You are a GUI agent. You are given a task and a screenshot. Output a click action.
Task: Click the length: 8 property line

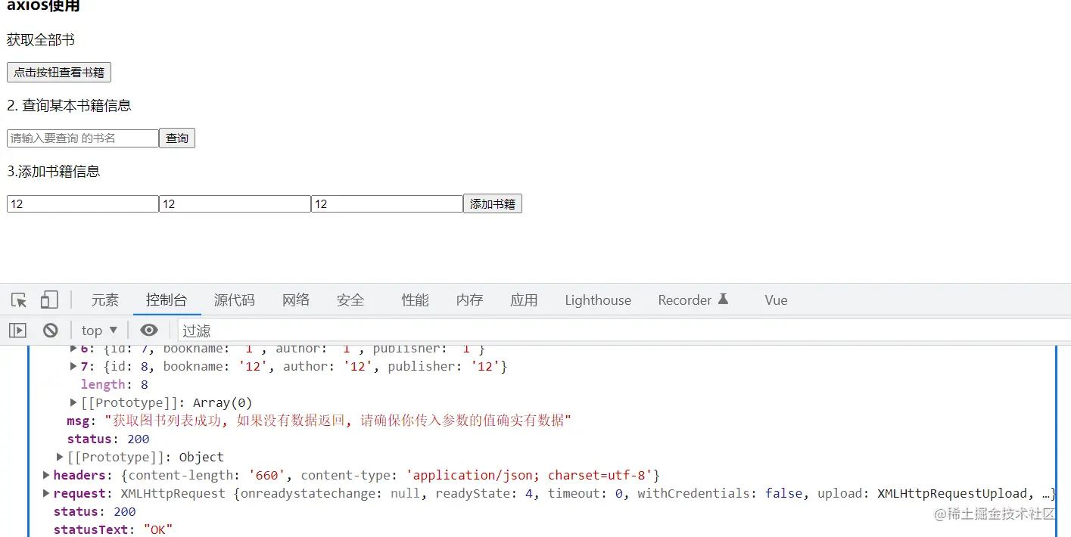[114, 384]
